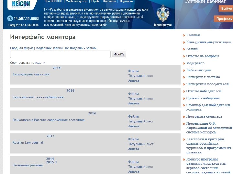Open Титульный лист for Russian Law Journal
This screenshot has width=233, height=174.
tap(141, 144)
